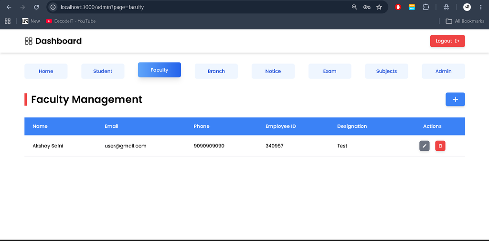Log out using the Logout button

click(447, 41)
